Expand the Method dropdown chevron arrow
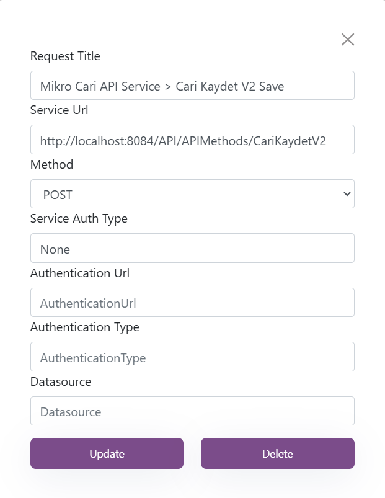 coord(347,193)
